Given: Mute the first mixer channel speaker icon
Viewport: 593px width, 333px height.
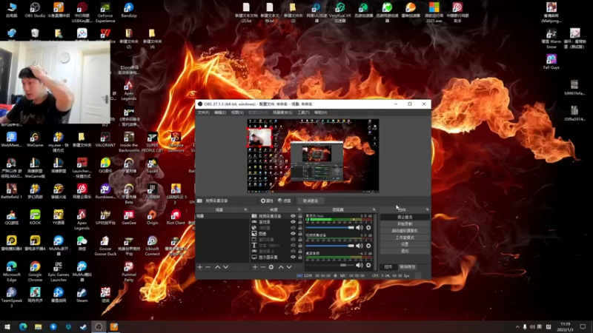Looking at the screenshot, I should pos(360,227).
